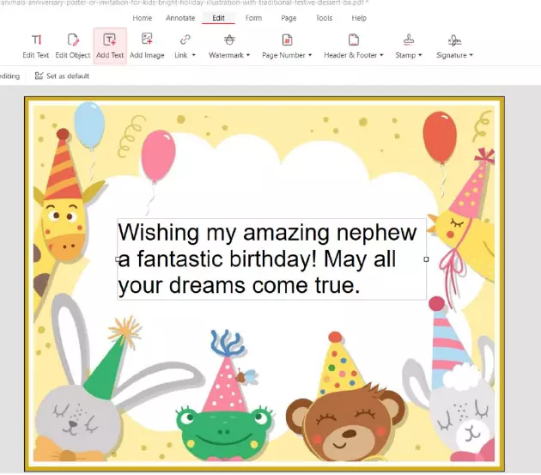
Task: Click the Edit Object tool icon
Action: (x=73, y=40)
